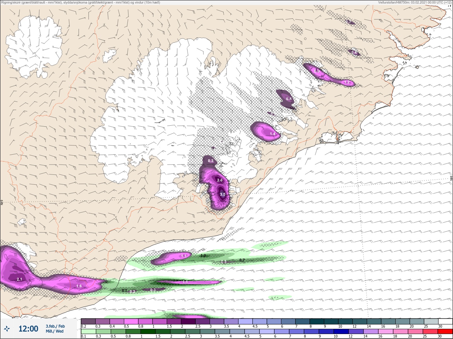Screen dimensions: 453x339
Task: Click the 1.6 value on the southwest band
Action: click(79, 286)
